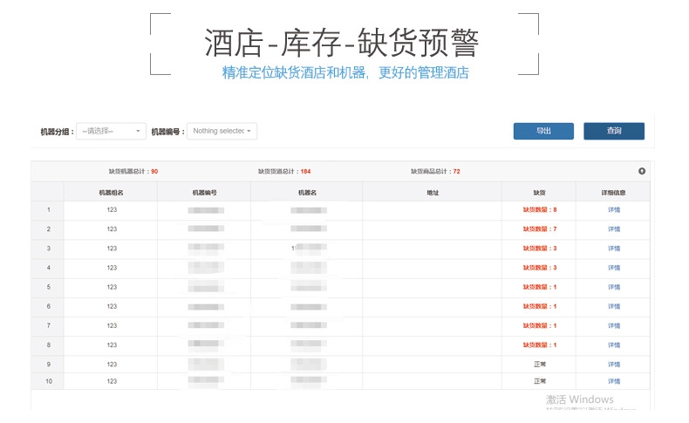This screenshot has height=423, width=689.
Task: Expand the 机器编号 'Nothing selected' dropdown
Action: coord(222,131)
